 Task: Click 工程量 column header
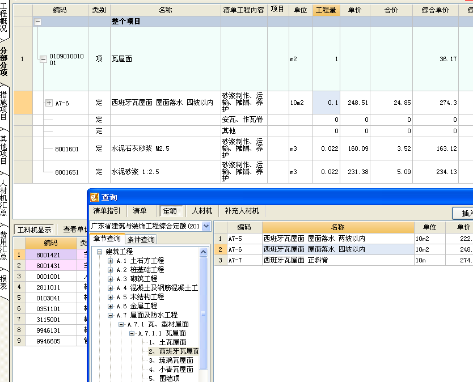click(x=326, y=10)
